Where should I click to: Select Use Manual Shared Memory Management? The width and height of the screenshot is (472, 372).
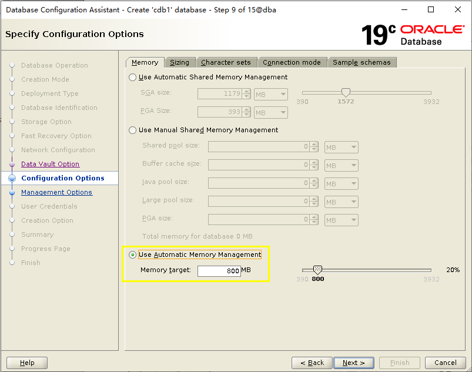coord(132,130)
